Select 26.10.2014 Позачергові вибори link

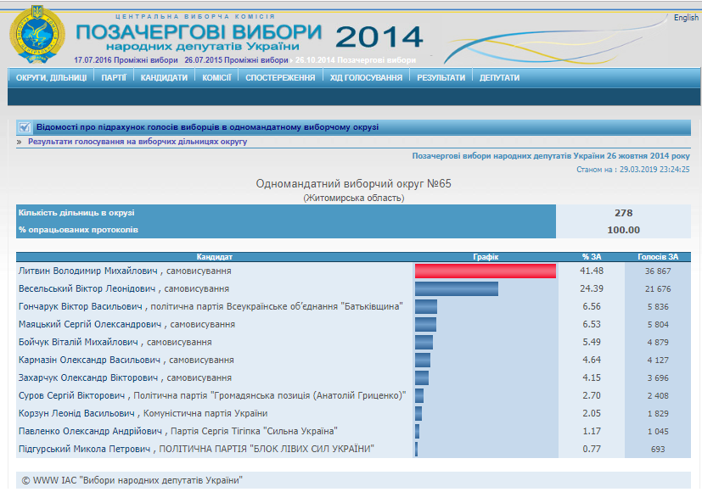click(x=356, y=60)
